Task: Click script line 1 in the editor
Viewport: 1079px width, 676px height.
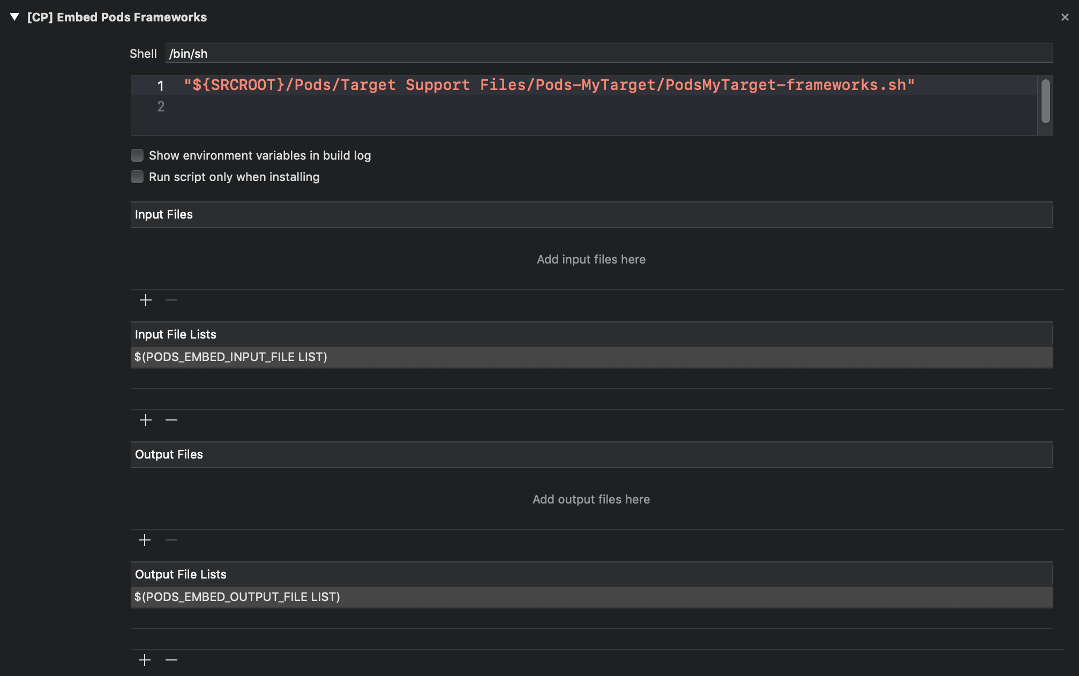Action: pyautogui.click(x=549, y=85)
